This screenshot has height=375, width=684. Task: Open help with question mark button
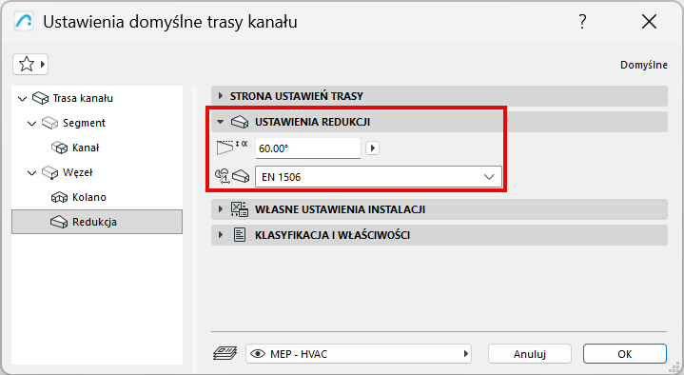coord(582,21)
